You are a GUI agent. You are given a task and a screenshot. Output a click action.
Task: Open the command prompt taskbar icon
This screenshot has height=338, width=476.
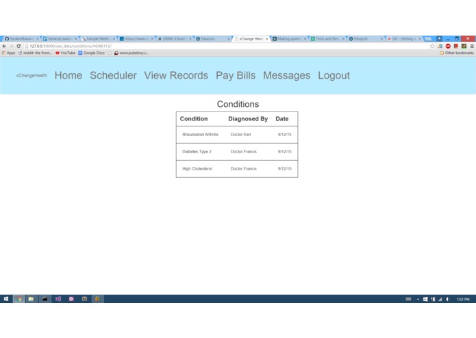click(45, 299)
